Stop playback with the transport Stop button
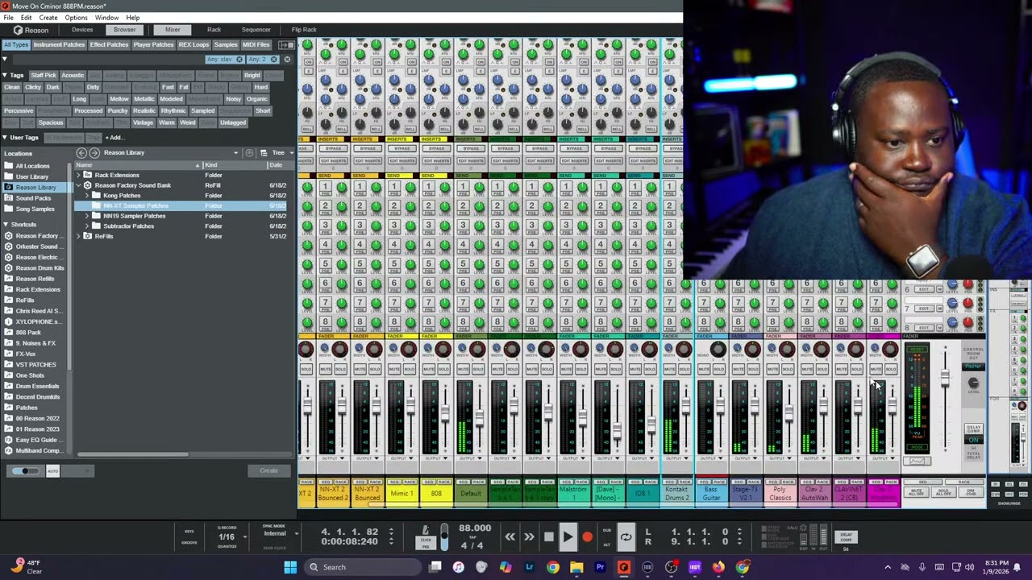Screen dimensions: 1032x580 pyautogui.click(x=548, y=536)
